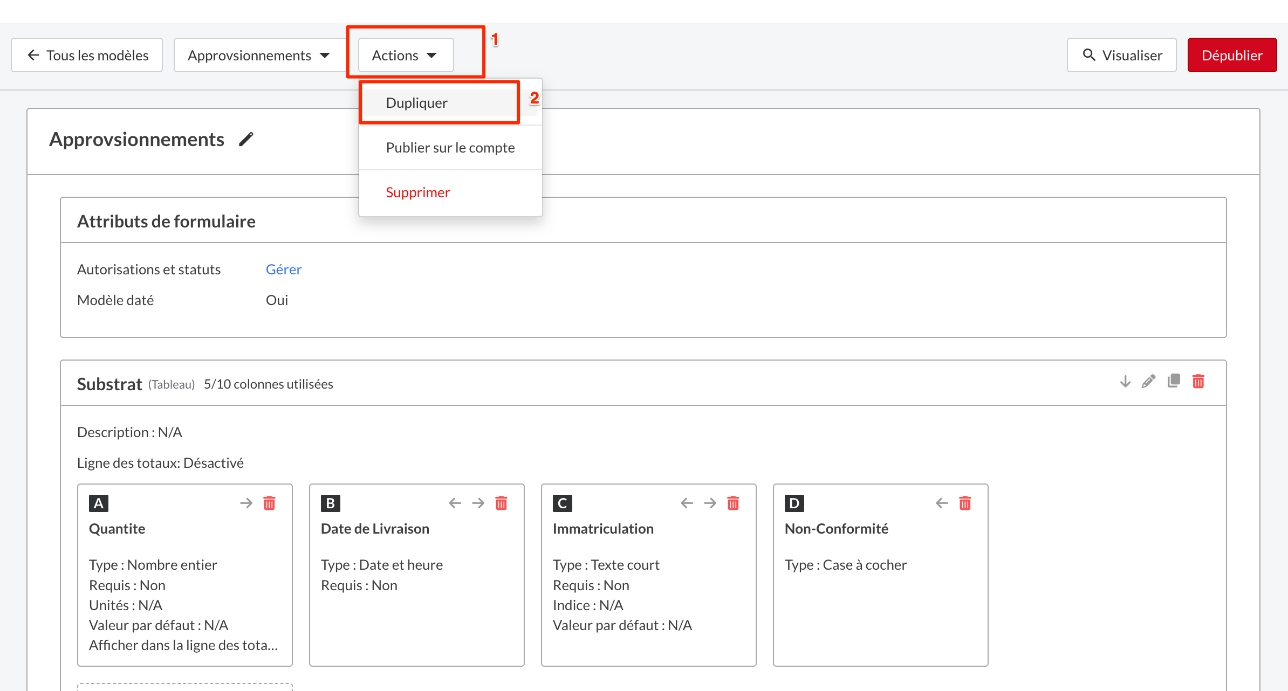The width and height of the screenshot is (1288, 691).
Task: Click the red Dépublier button
Action: click(1232, 55)
